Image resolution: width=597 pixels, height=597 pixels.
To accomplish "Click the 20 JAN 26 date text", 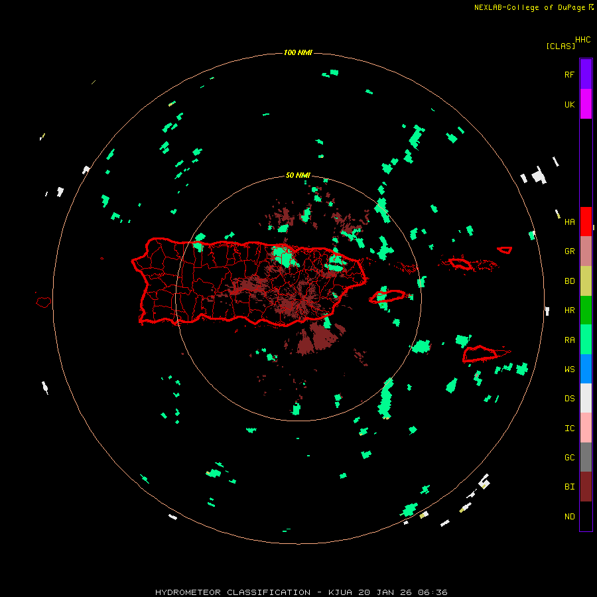I will coord(385,592).
